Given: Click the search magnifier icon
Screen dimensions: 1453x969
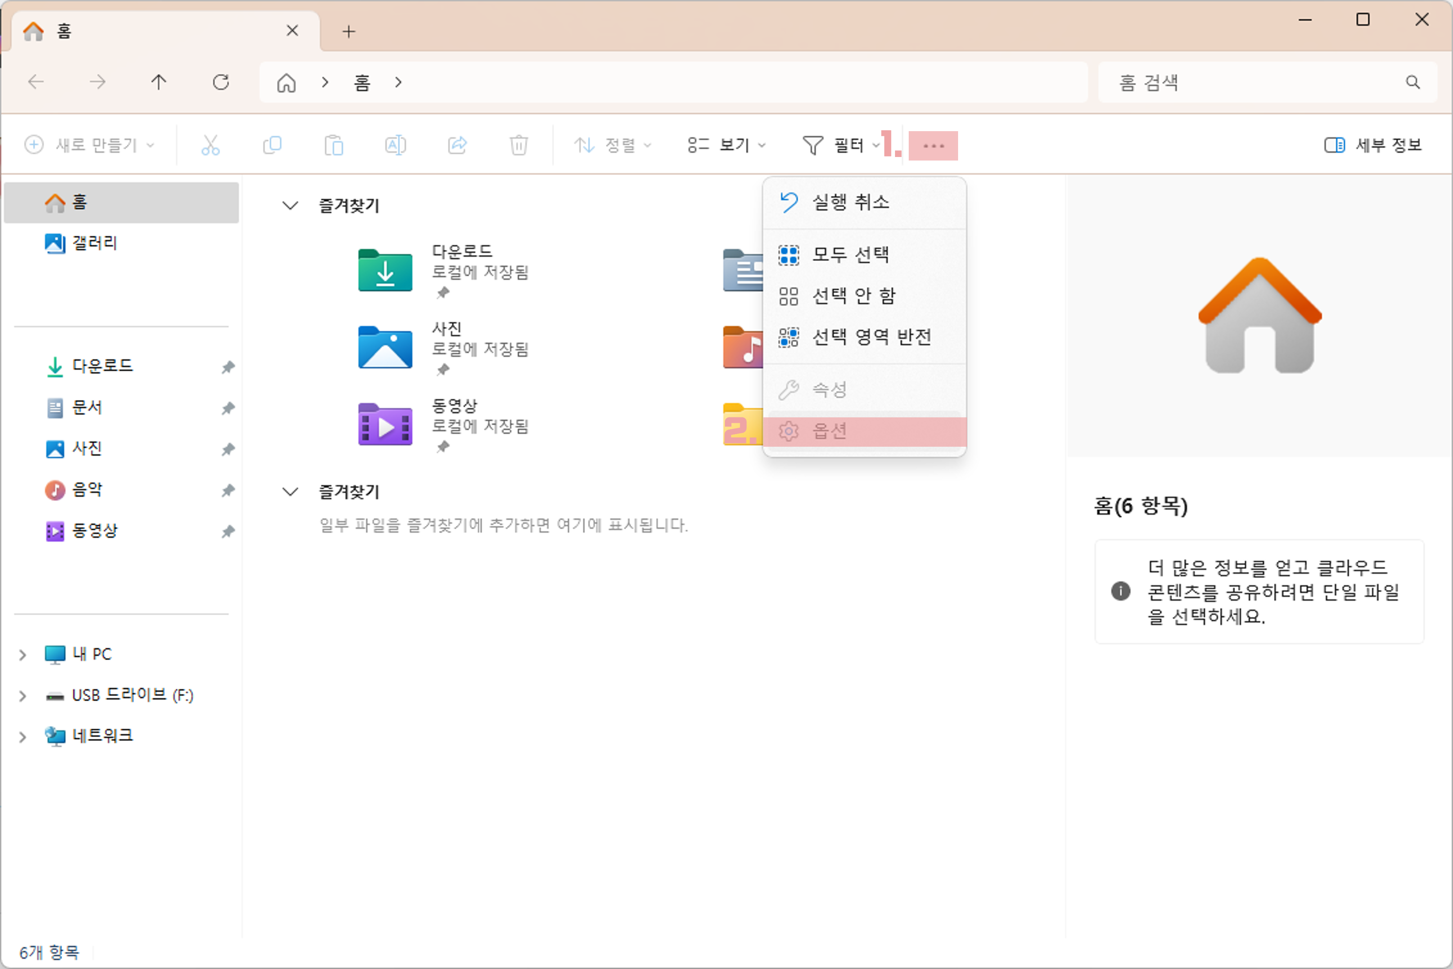Looking at the screenshot, I should click(x=1412, y=82).
